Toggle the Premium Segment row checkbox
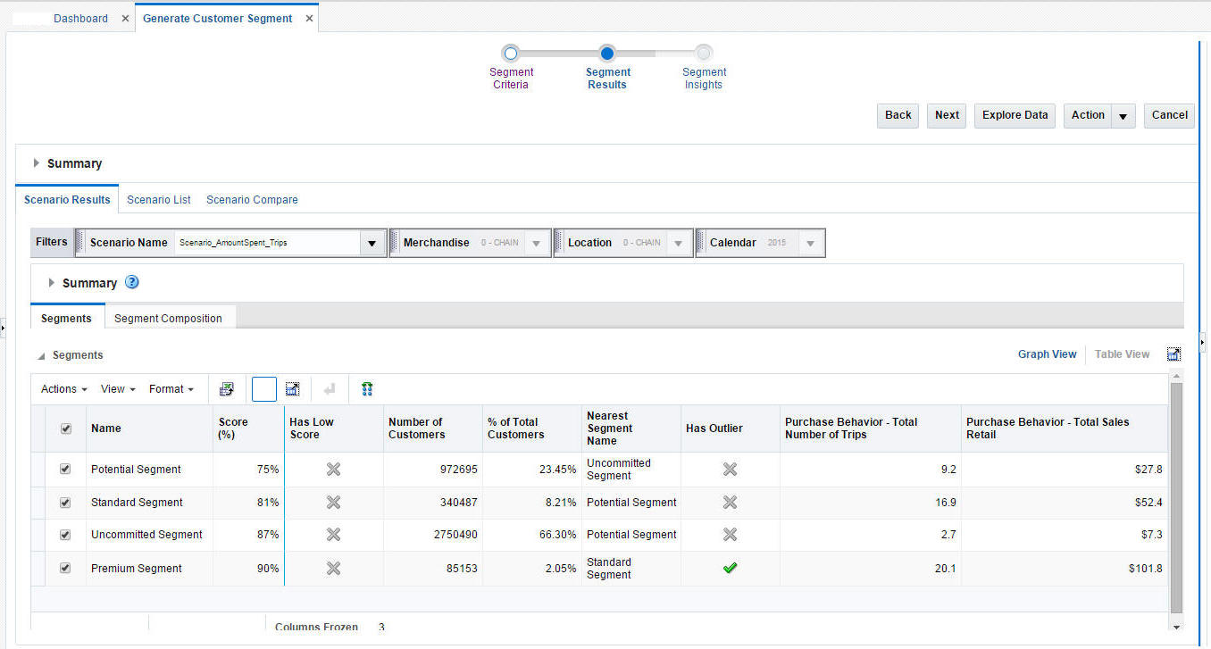Screen dimensions: 1211x649 click(65, 568)
